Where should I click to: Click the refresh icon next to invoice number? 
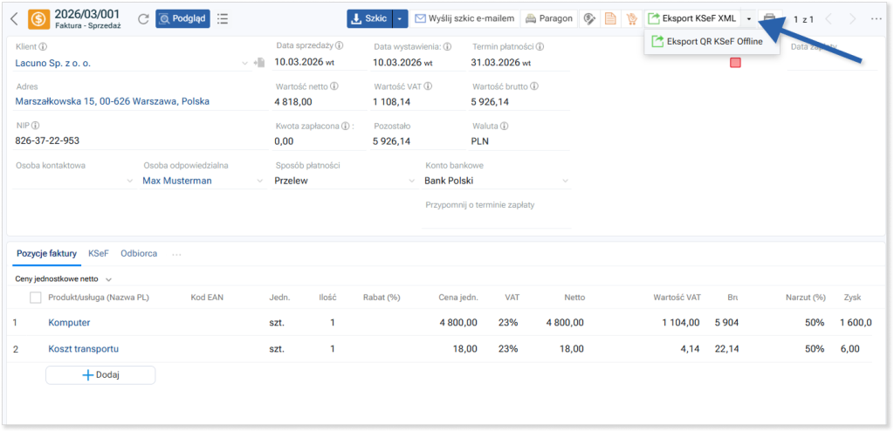click(x=142, y=18)
